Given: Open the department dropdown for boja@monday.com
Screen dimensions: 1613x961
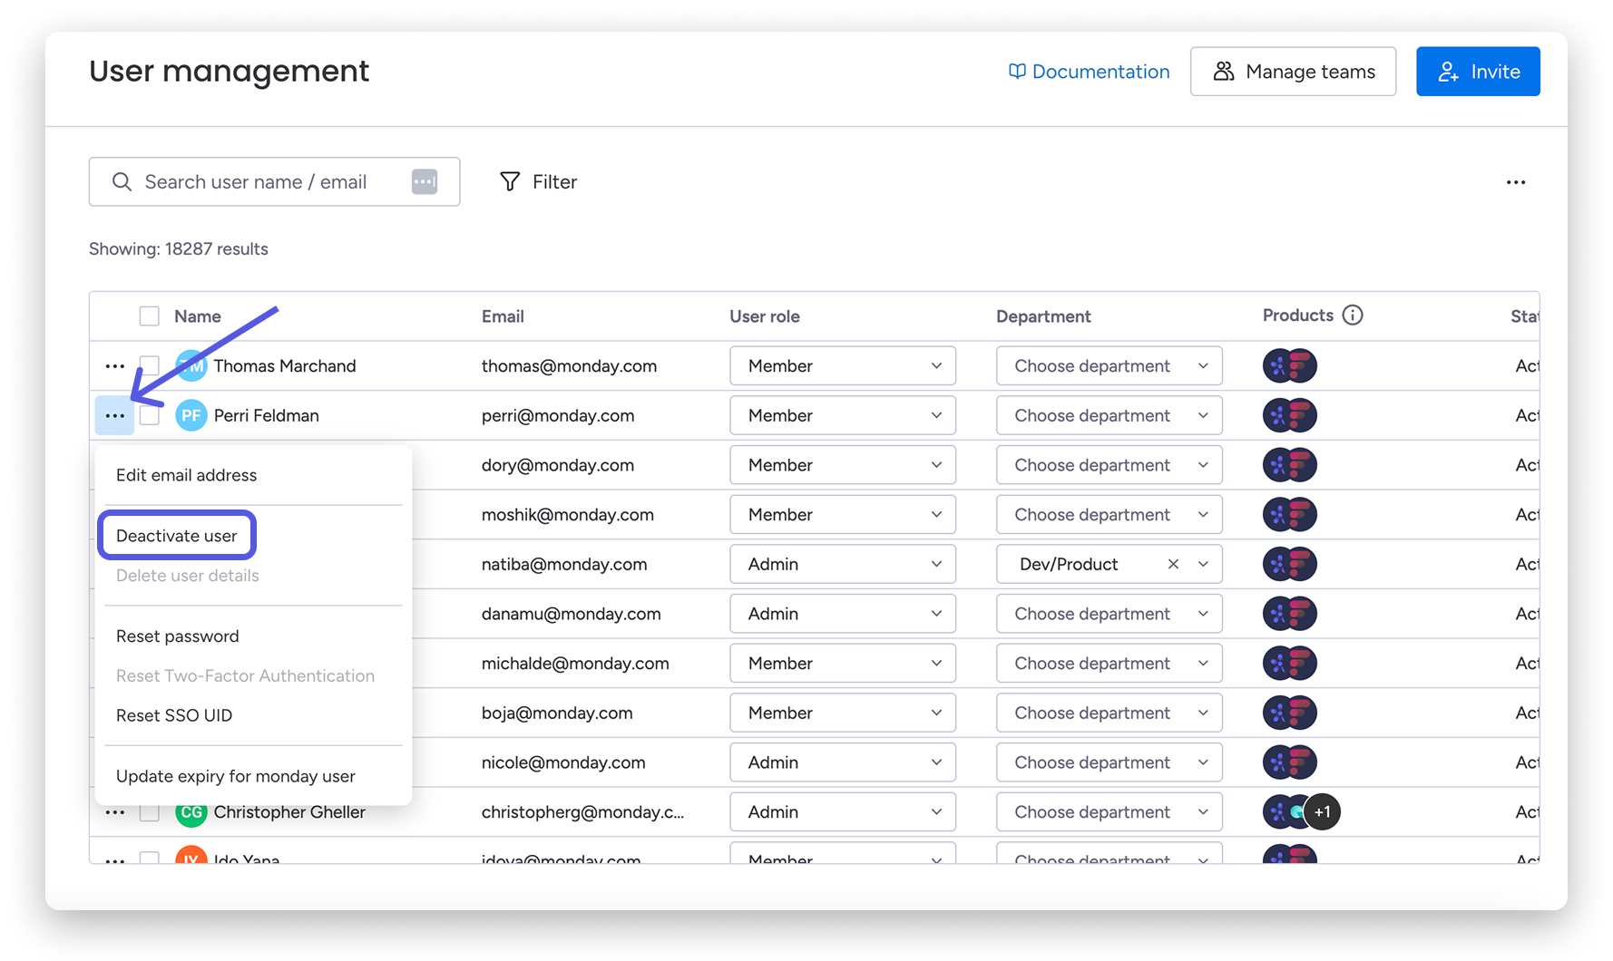Looking at the screenshot, I should pyautogui.click(x=1110, y=713).
